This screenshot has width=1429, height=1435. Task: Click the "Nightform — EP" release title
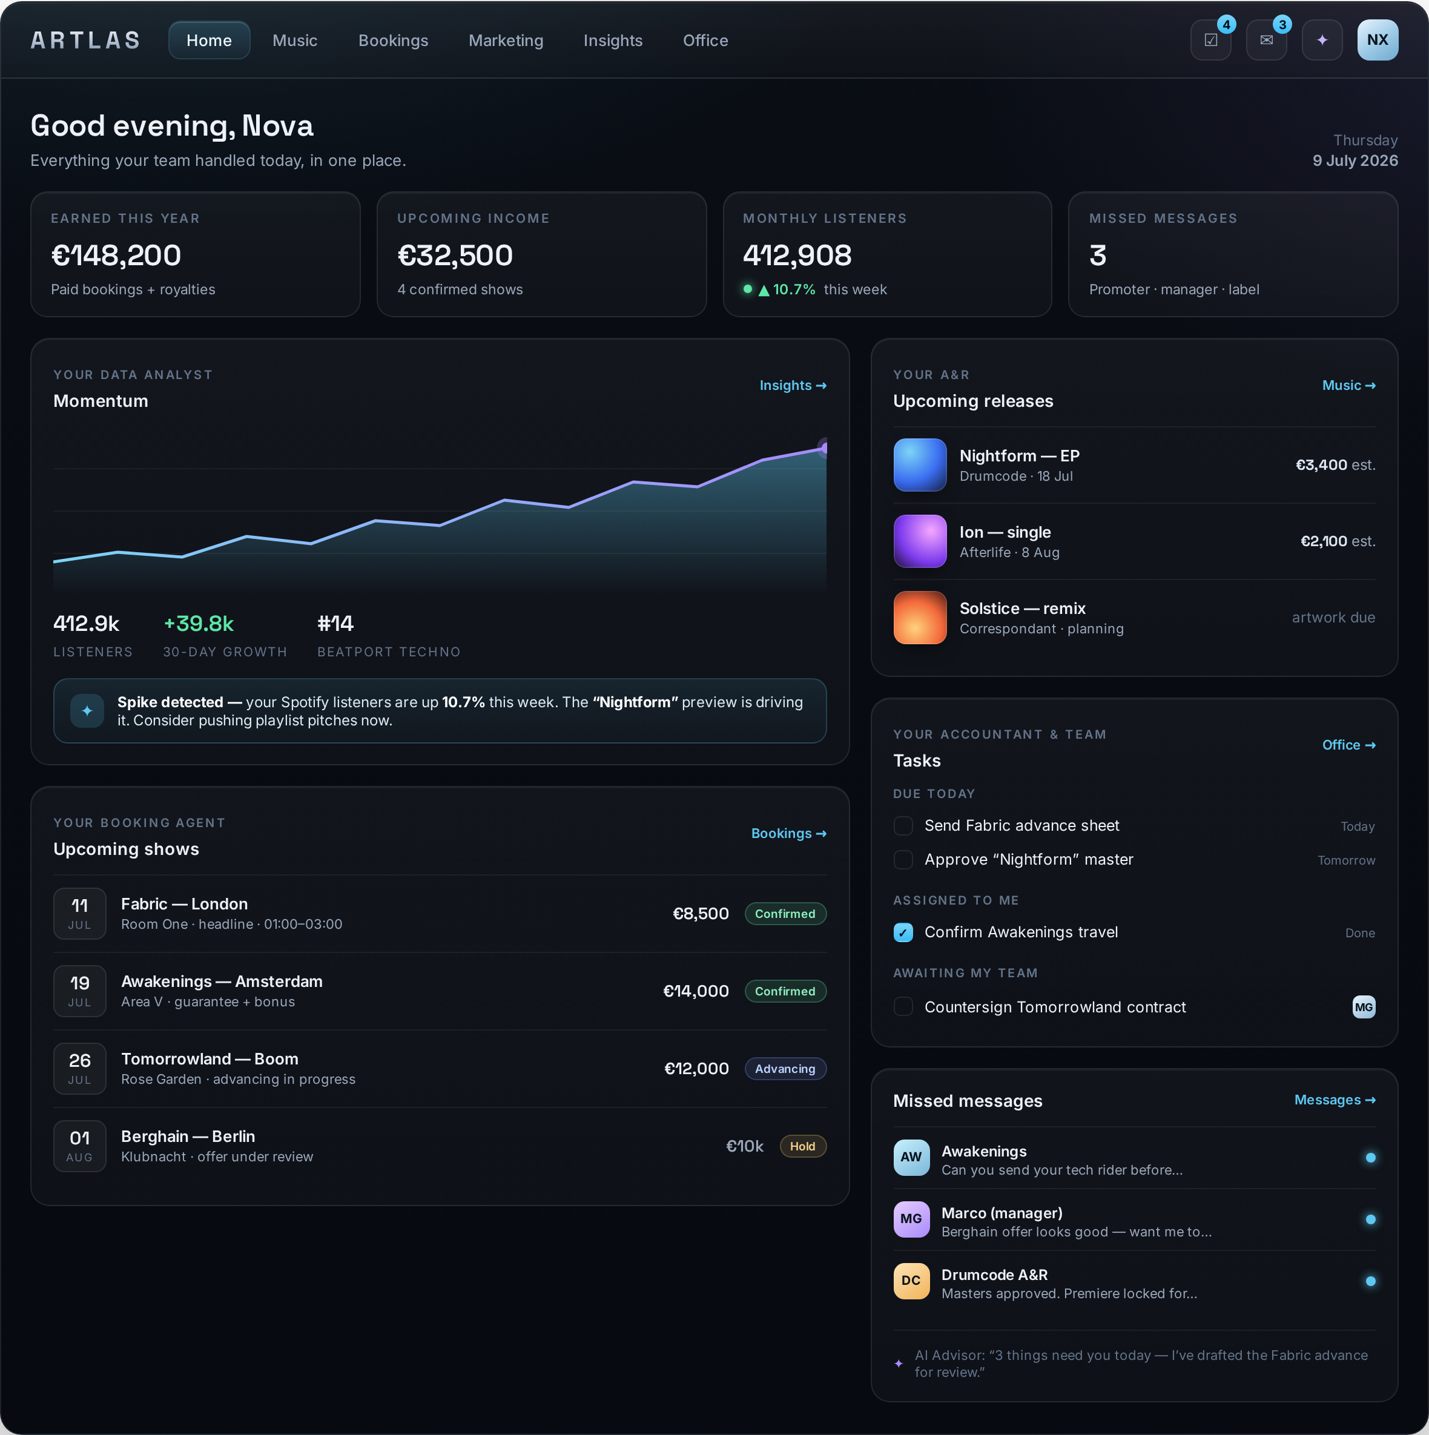click(x=1019, y=456)
